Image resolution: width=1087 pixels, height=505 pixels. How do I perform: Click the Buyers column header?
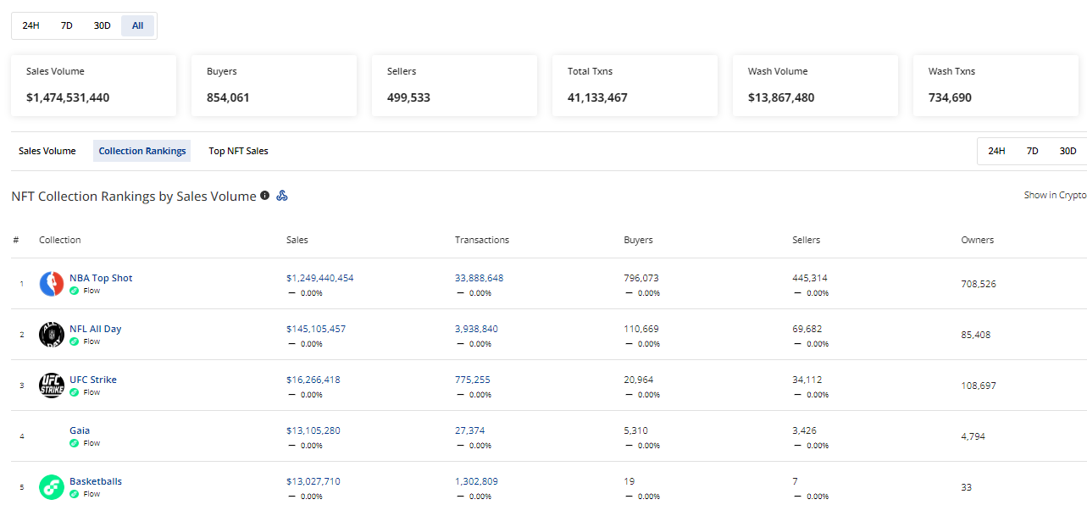click(x=639, y=240)
